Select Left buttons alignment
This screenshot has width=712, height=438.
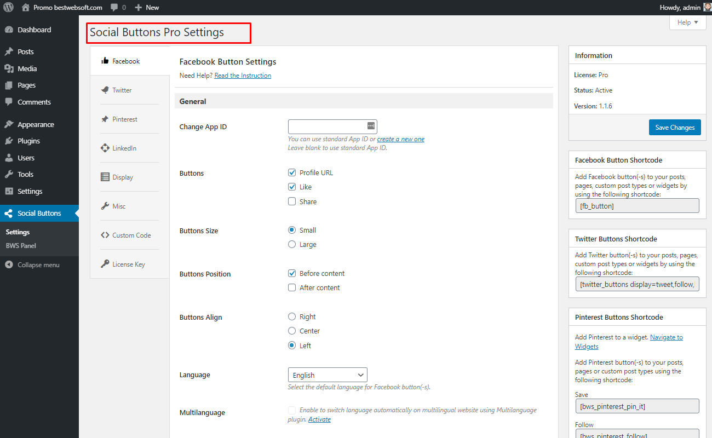click(x=292, y=345)
